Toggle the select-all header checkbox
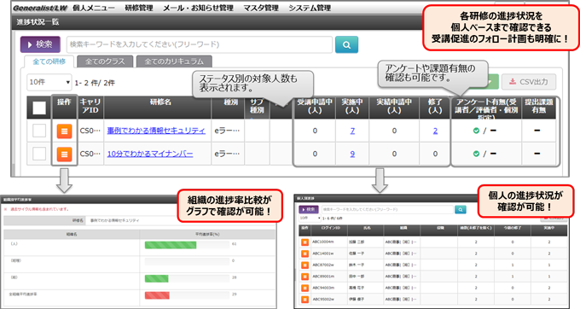580x309 pixels. click(39, 108)
